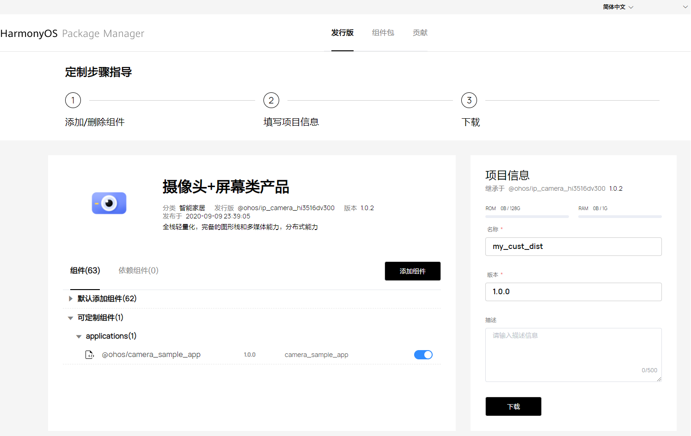Focus the 名称 field with my_cust_dist
The image size is (691, 436).
pyautogui.click(x=574, y=247)
